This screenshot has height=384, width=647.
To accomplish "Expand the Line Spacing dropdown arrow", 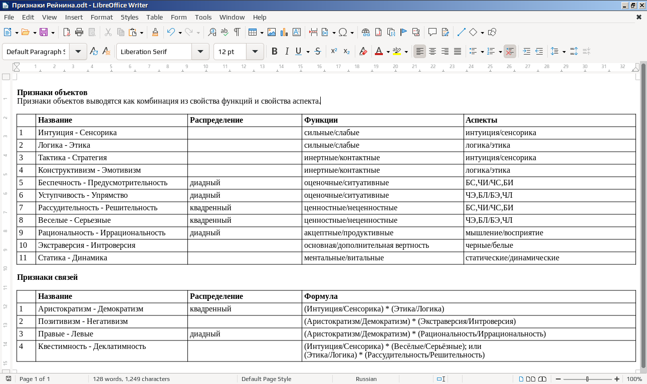I will (x=564, y=52).
